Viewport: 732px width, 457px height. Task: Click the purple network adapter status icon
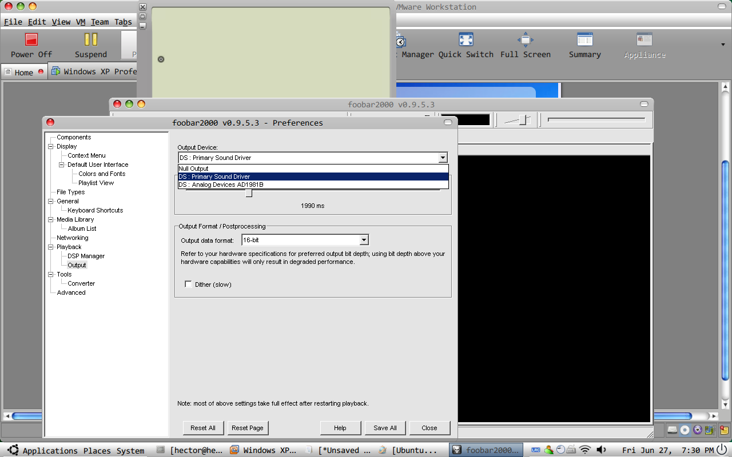[697, 430]
